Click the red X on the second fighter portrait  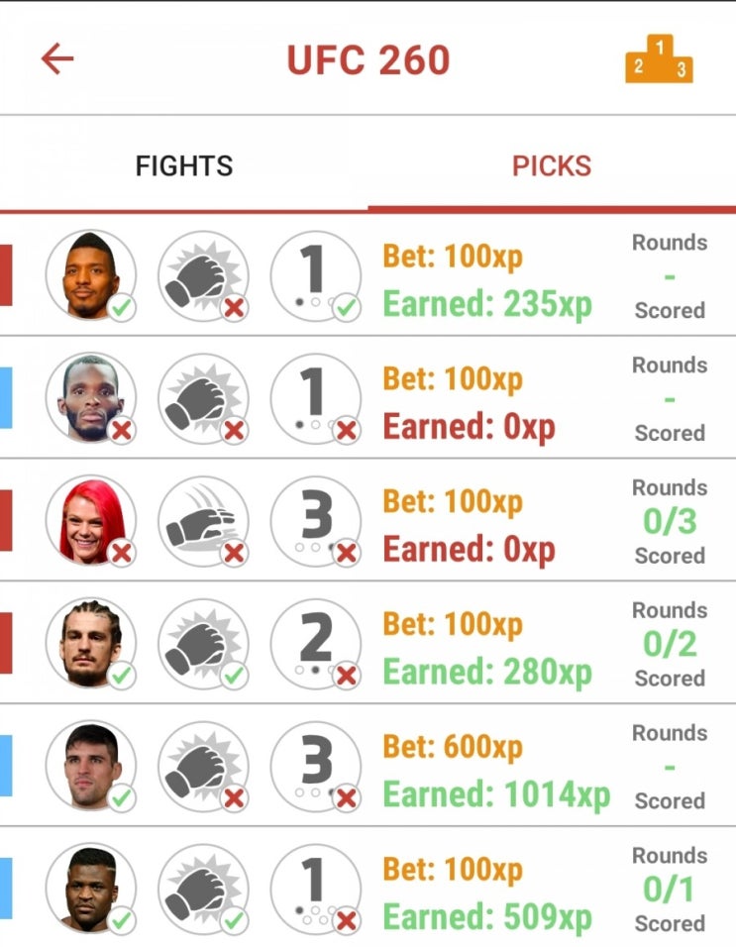click(x=122, y=431)
